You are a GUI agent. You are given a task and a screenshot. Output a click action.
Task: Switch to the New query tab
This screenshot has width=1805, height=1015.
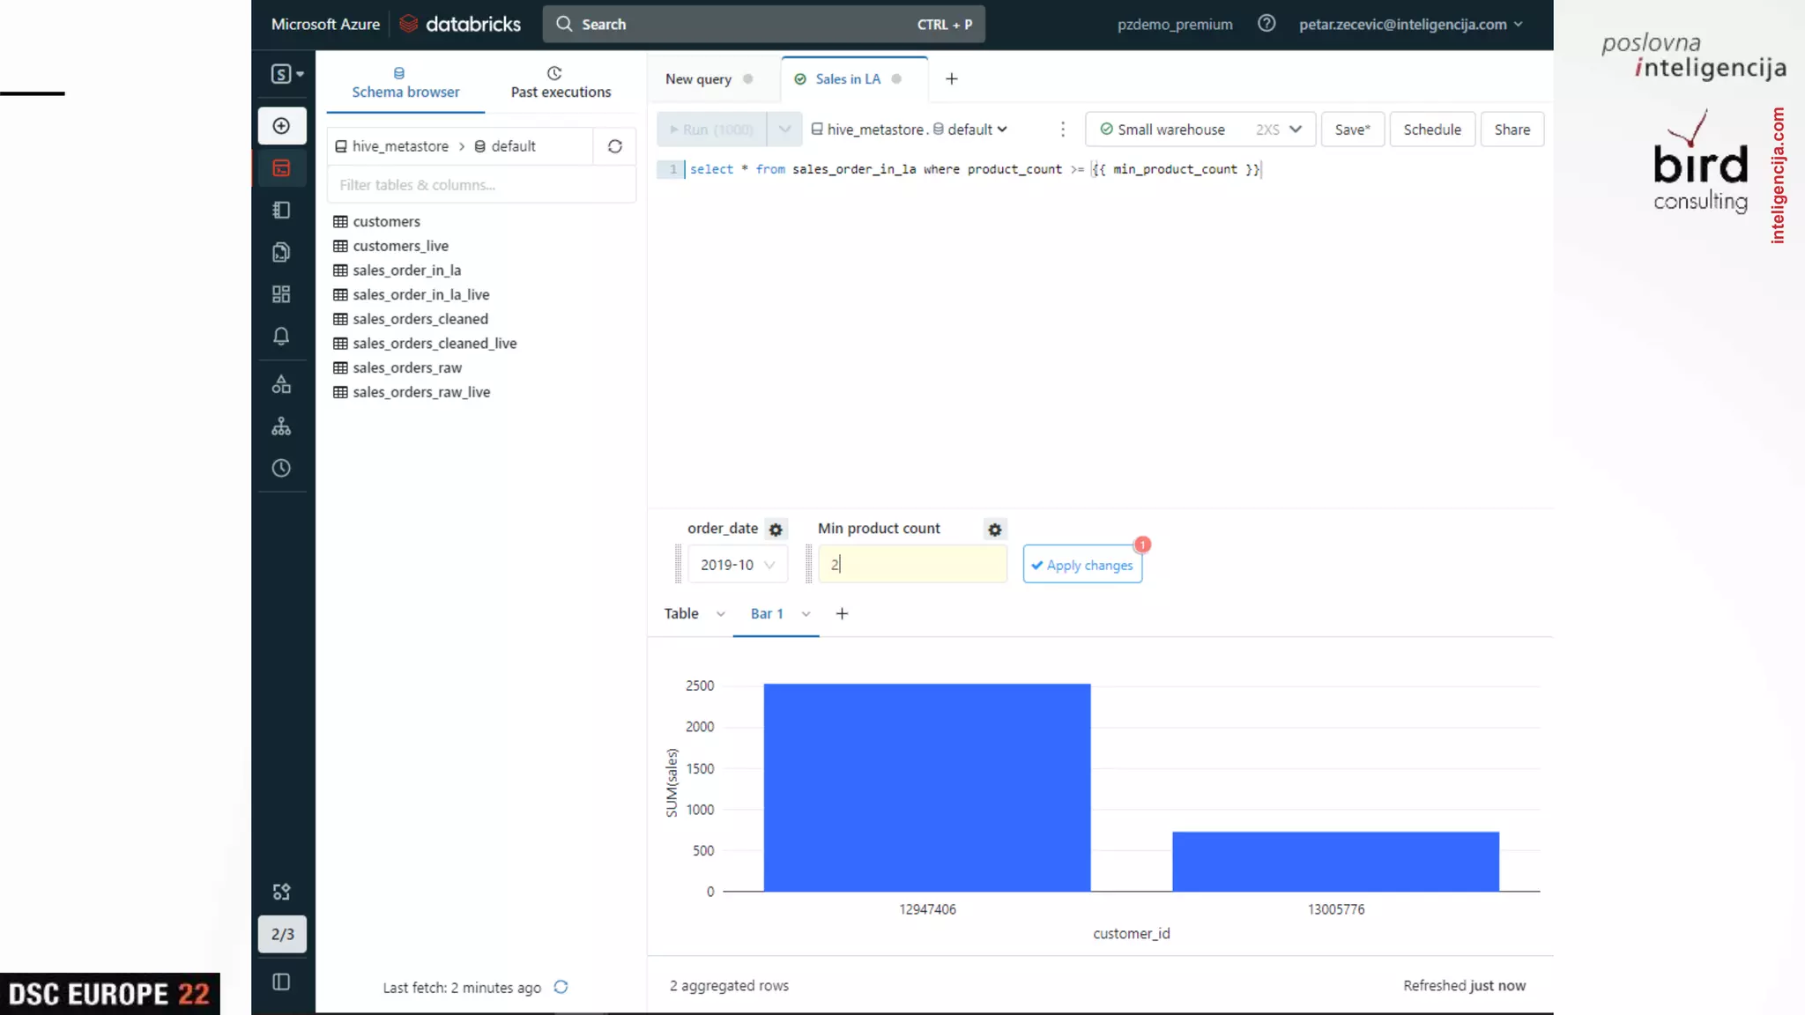coord(698,79)
